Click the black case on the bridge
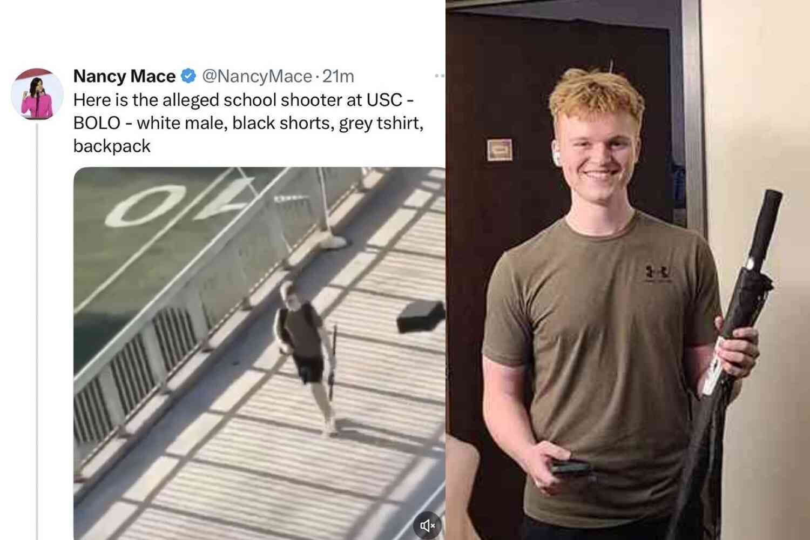This screenshot has width=810, height=540. [x=421, y=316]
